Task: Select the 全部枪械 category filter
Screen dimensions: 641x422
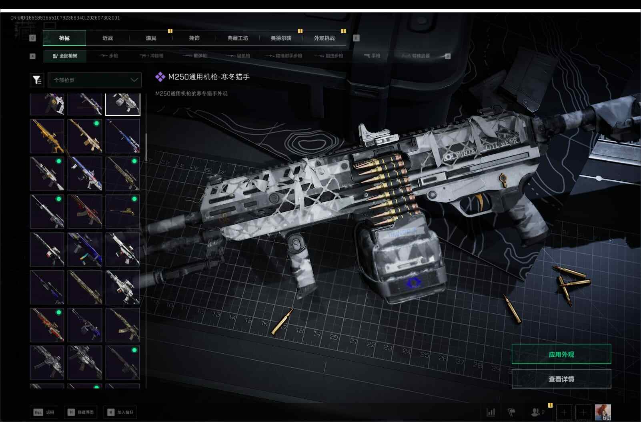Action: 65,56
